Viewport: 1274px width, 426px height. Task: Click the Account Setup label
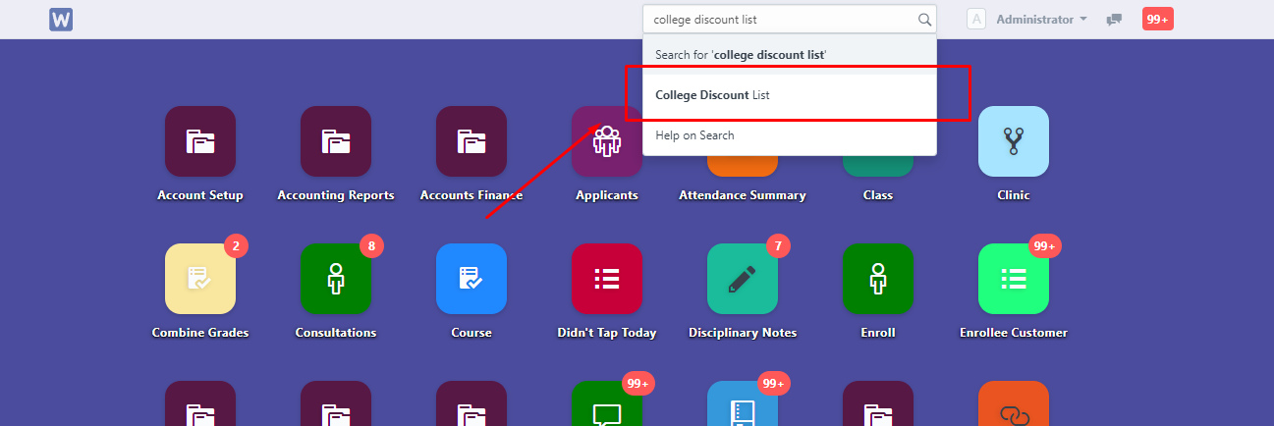200,195
